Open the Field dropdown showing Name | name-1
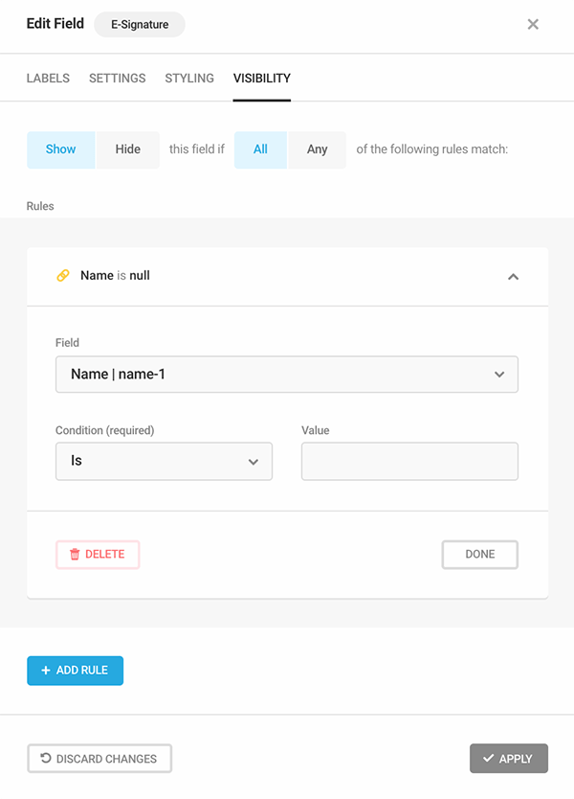 287,374
